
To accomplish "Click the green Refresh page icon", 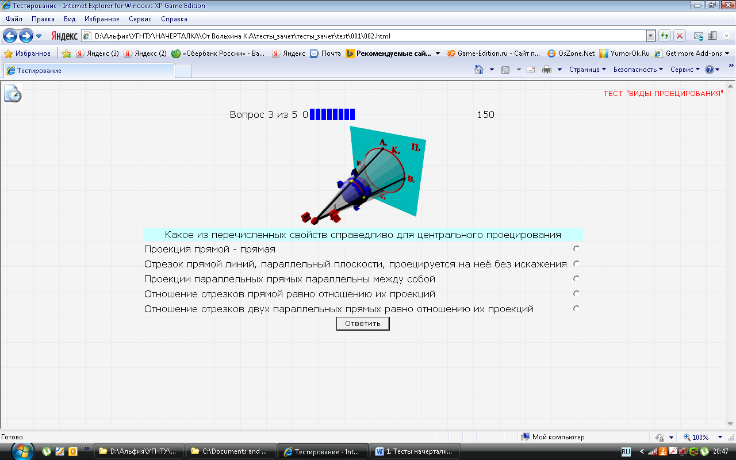I will click(x=665, y=36).
